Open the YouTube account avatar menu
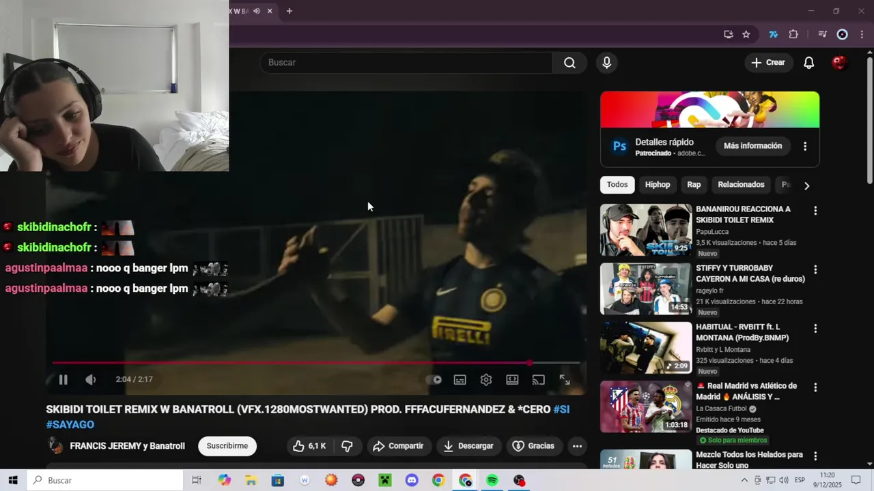 (x=839, y=63)
